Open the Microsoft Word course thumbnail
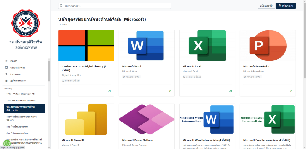Viewport: 306px width, 149px height. 146,46
